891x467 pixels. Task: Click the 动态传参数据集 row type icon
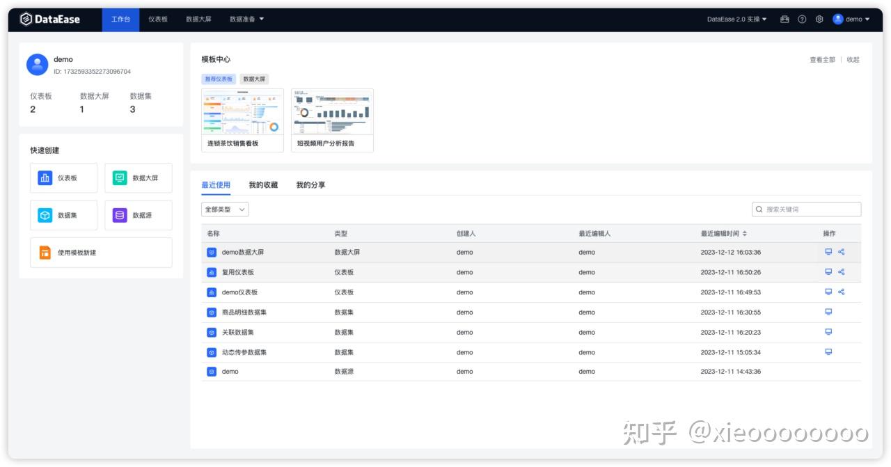tap(212, 352)
